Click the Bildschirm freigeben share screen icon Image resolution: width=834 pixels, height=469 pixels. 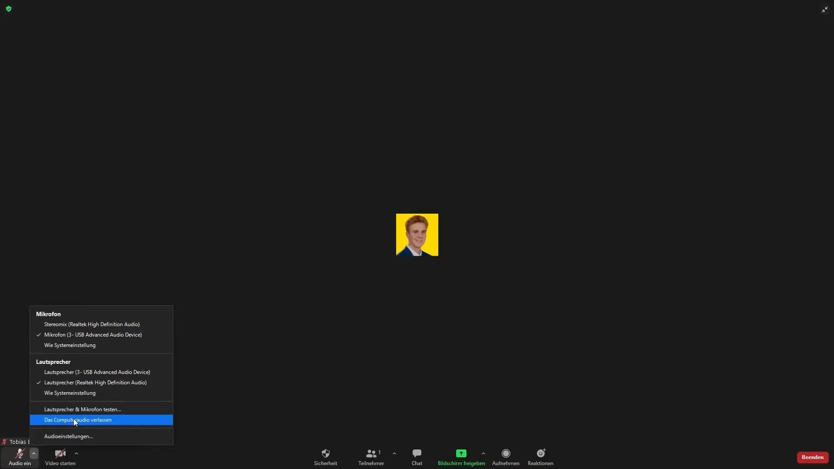pyautogui.click(x=461, y=453)
